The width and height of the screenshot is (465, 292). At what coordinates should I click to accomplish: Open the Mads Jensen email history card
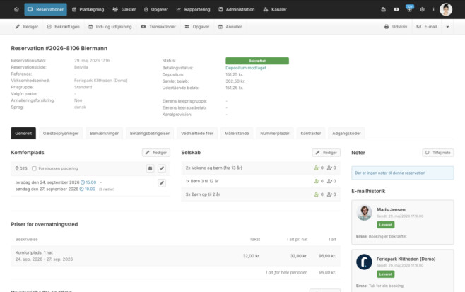[402, 222]
